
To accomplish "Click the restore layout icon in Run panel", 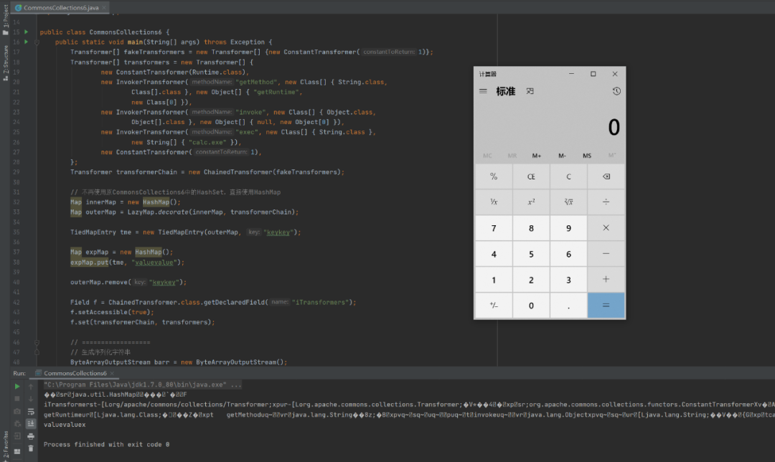I will coord(17,451).
